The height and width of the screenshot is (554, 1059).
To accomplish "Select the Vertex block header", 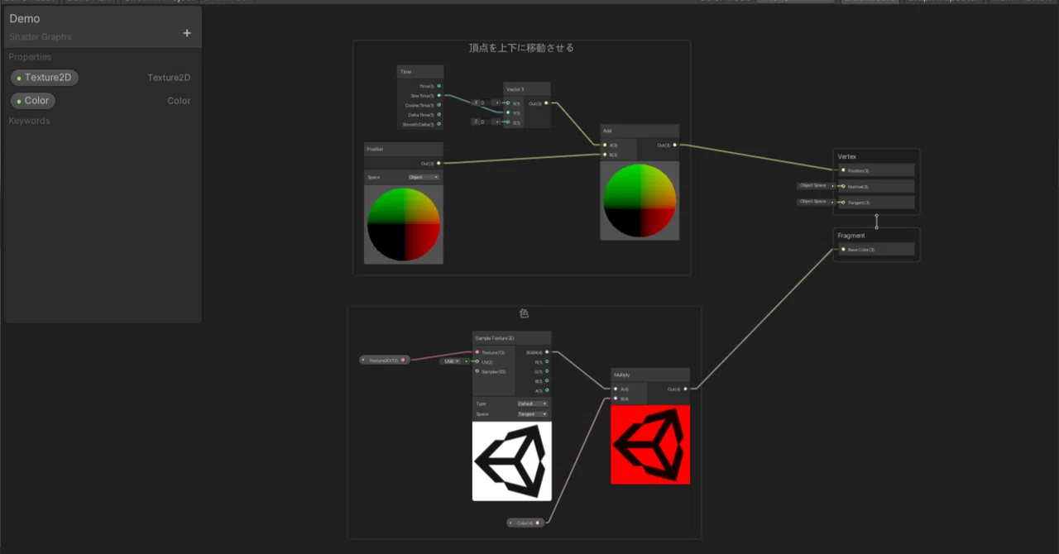I will pos(847,156).
